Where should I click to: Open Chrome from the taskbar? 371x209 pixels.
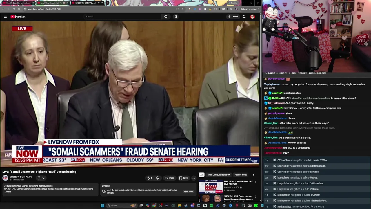tap(154, 206)
